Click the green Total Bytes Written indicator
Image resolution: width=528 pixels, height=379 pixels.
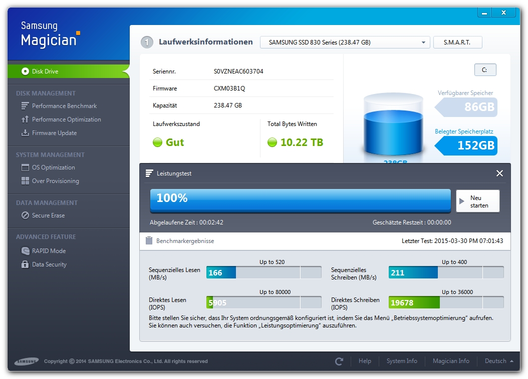click(272, 142)
